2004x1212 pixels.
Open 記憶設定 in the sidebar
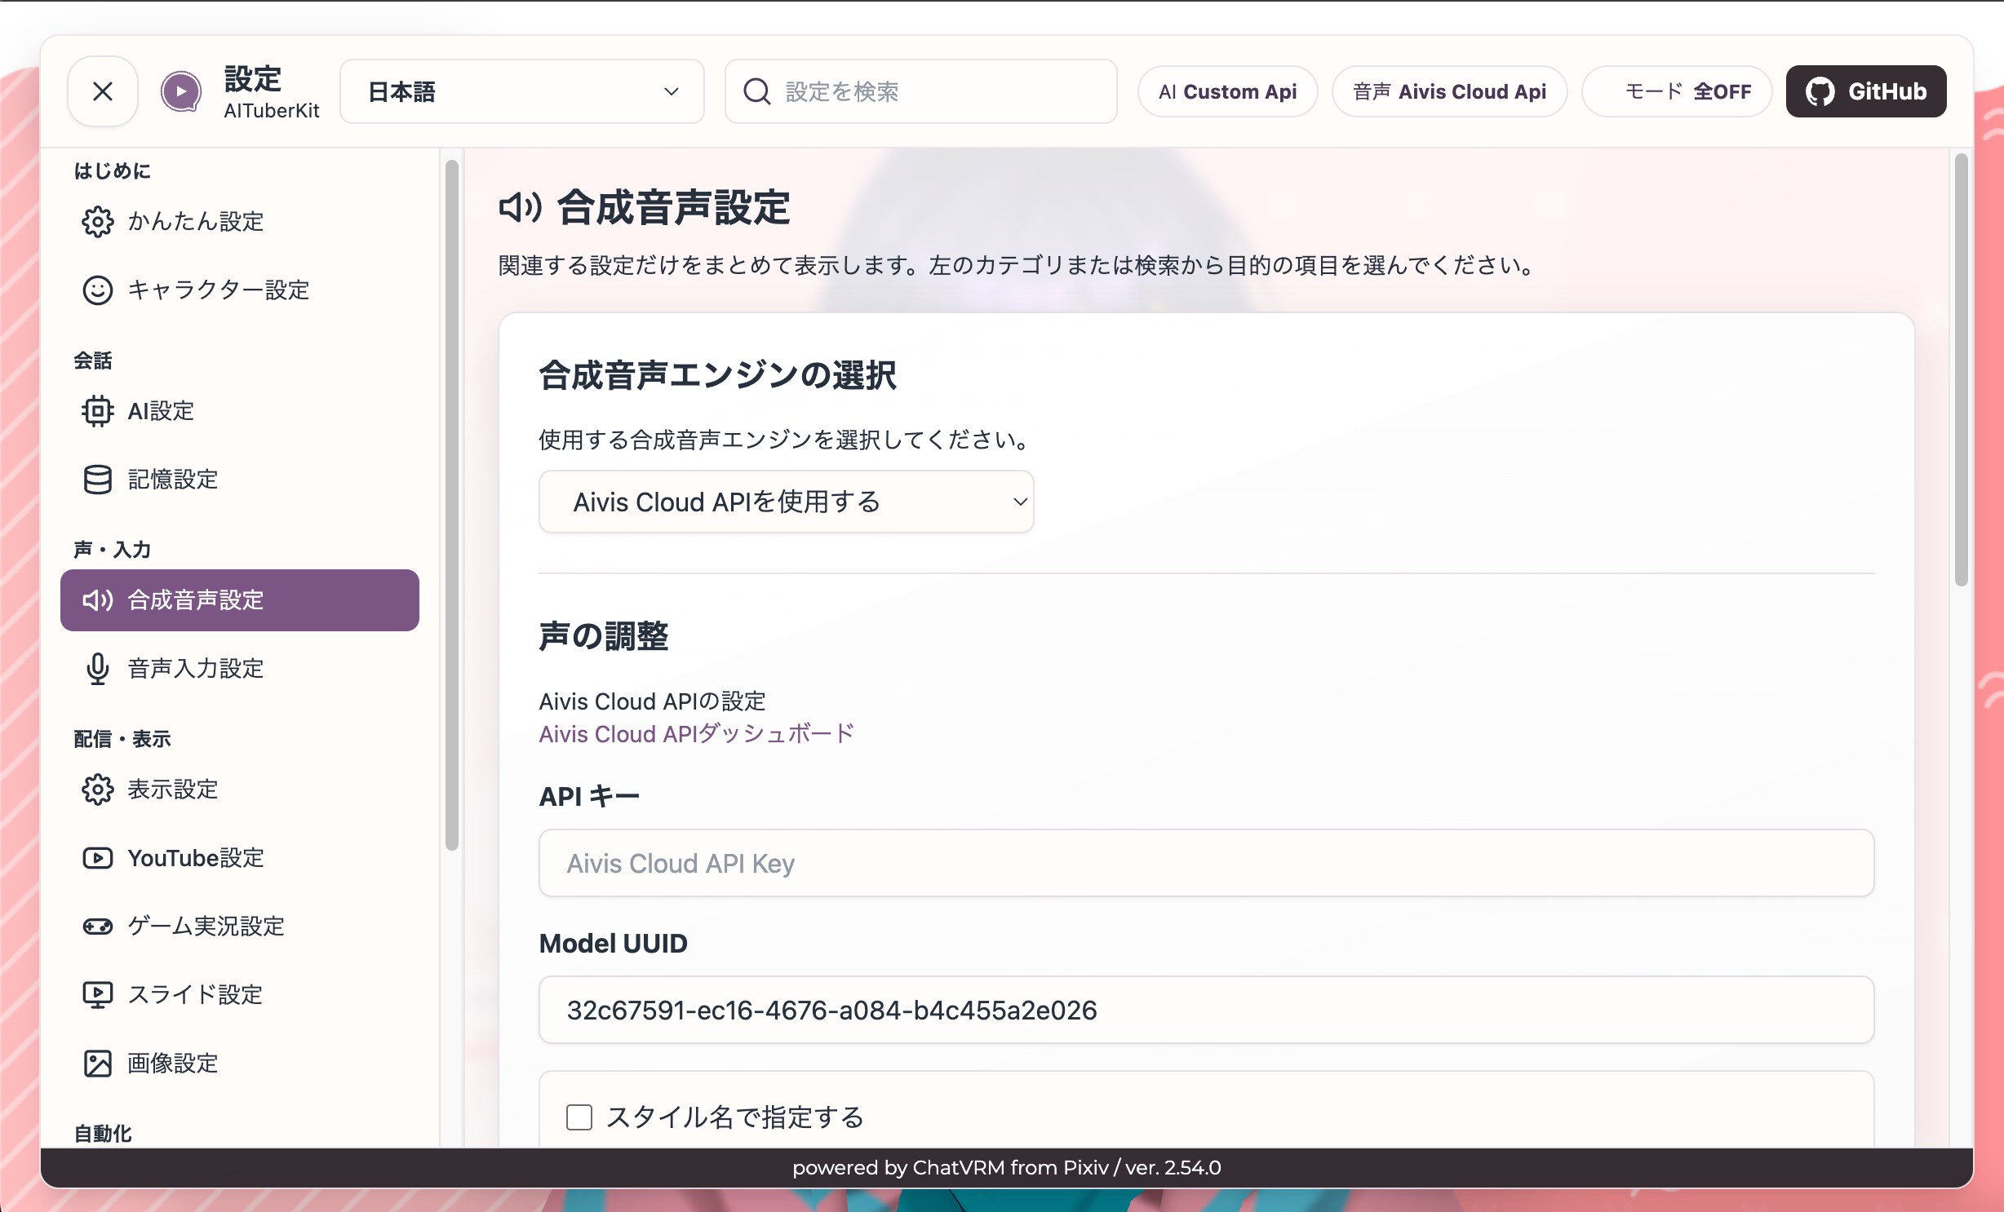(240, 479)
